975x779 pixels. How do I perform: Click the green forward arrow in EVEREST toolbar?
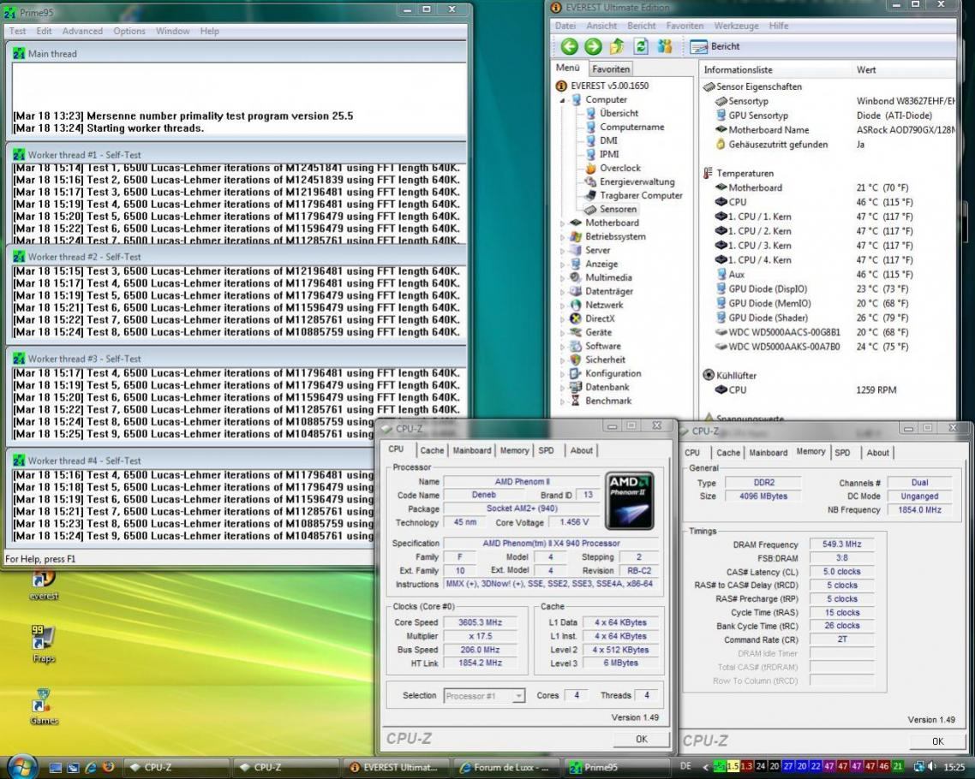click(593, 46)
